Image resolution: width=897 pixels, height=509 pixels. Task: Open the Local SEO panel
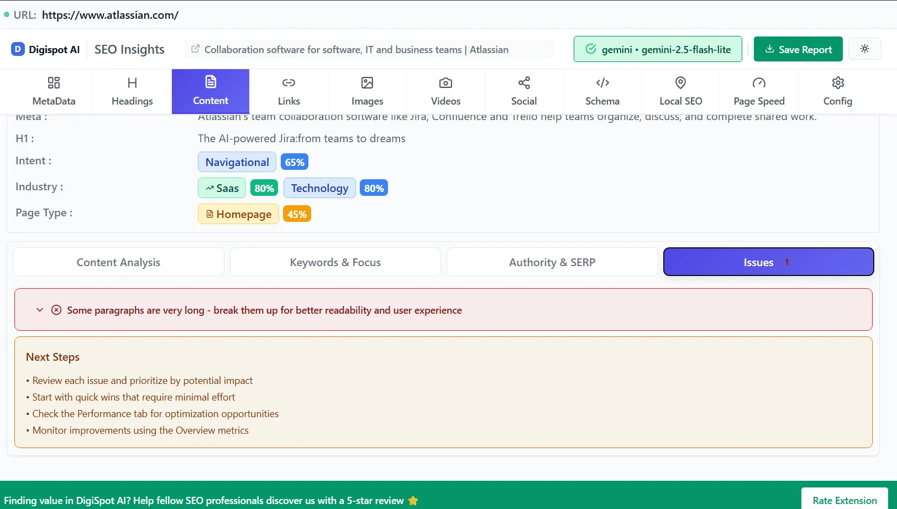coord(680,91)
